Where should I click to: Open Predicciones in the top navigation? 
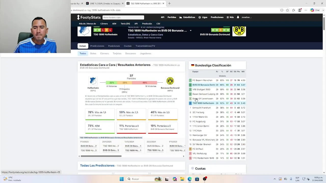click(217, 17)
